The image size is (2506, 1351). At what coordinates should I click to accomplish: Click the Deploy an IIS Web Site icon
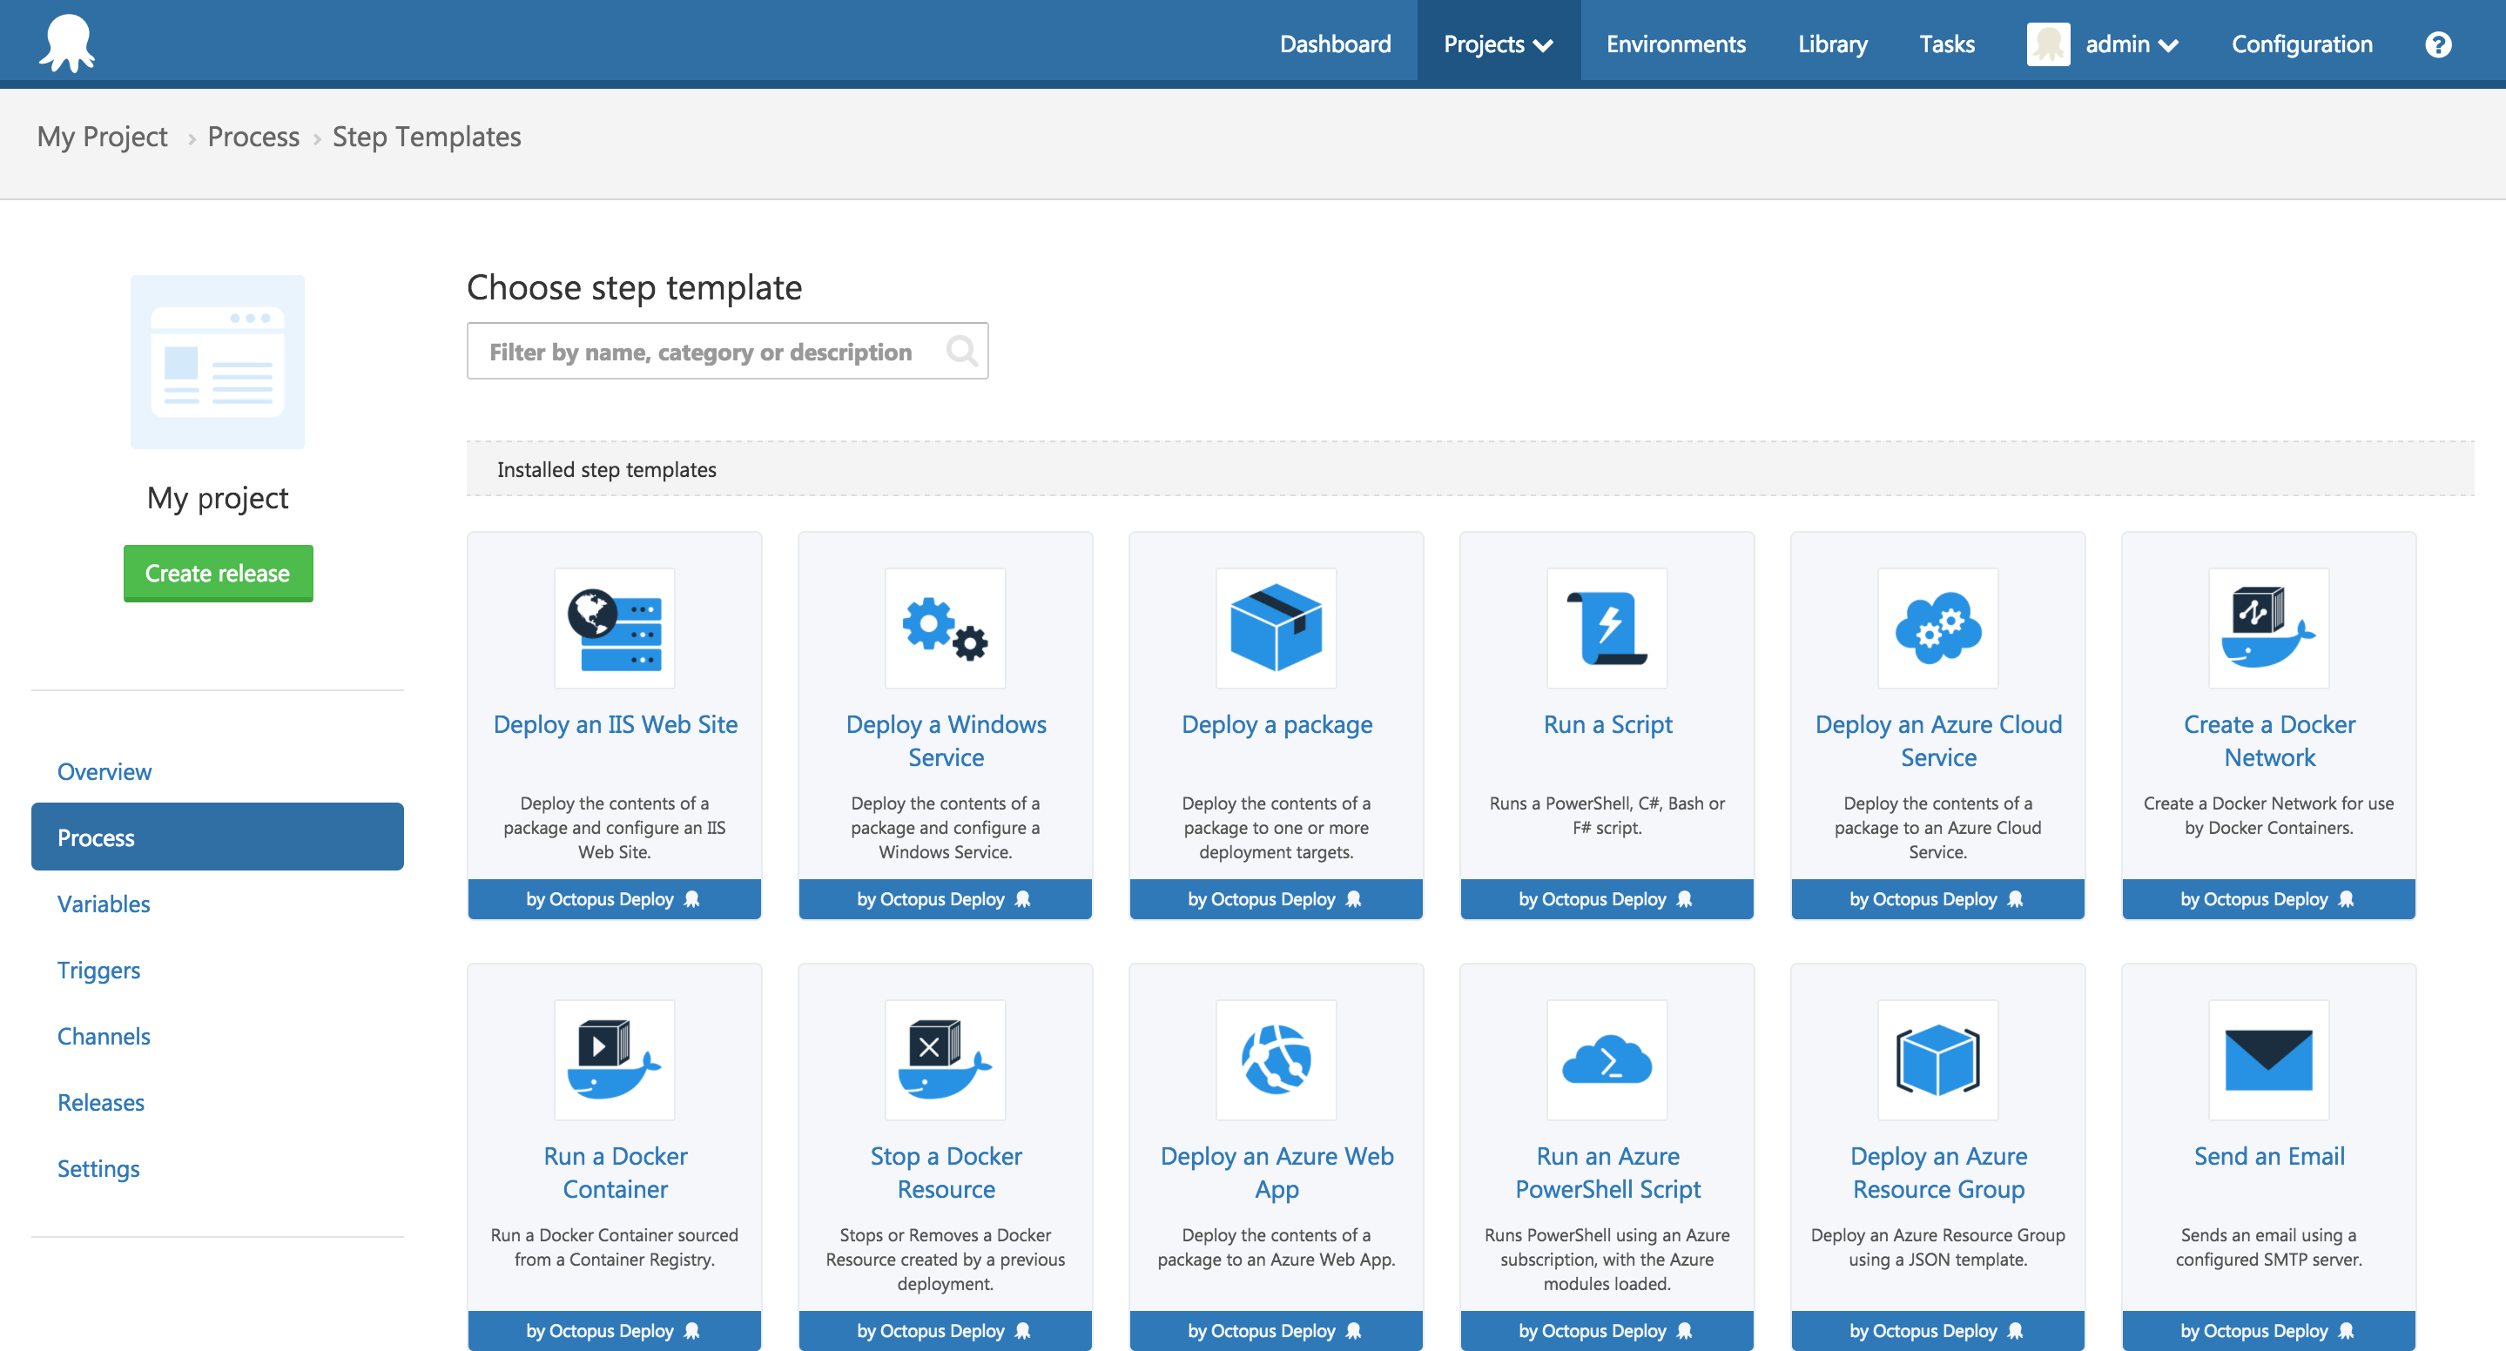pos(614,628)
